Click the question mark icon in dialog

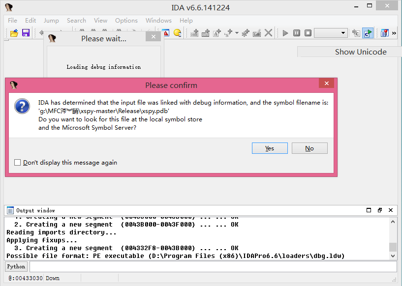(22, 106)
